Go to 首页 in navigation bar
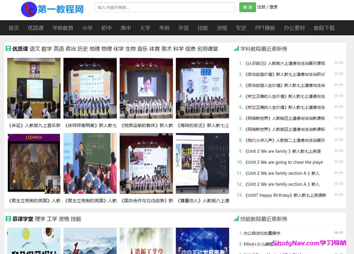Image resolution: width=354 pixels, height=254 pixels. (14, 28)
